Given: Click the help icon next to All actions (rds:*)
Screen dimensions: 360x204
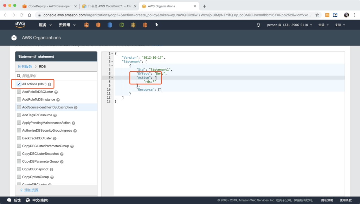Looking at the screenshot, I should tap(49, 84).
